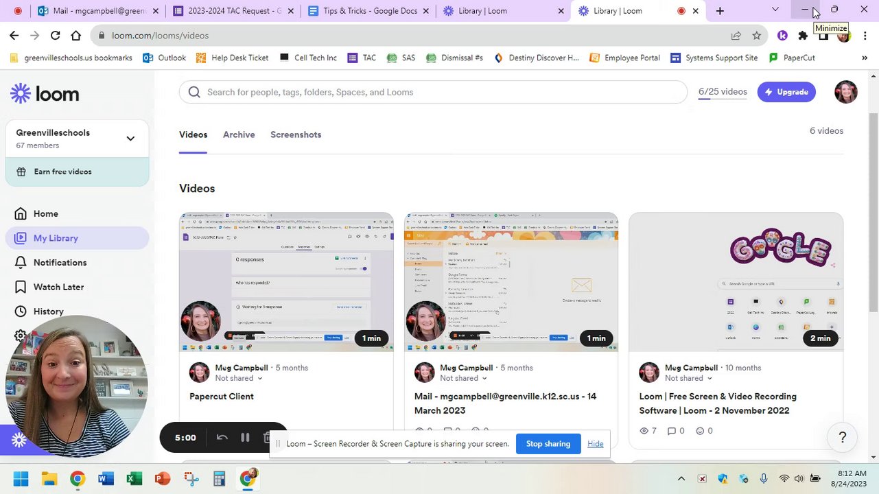Image resolution: width=879 pixels, height=494 pixels.
Task: Open Calculator from the taskbar
Action: tap(219, 478)
